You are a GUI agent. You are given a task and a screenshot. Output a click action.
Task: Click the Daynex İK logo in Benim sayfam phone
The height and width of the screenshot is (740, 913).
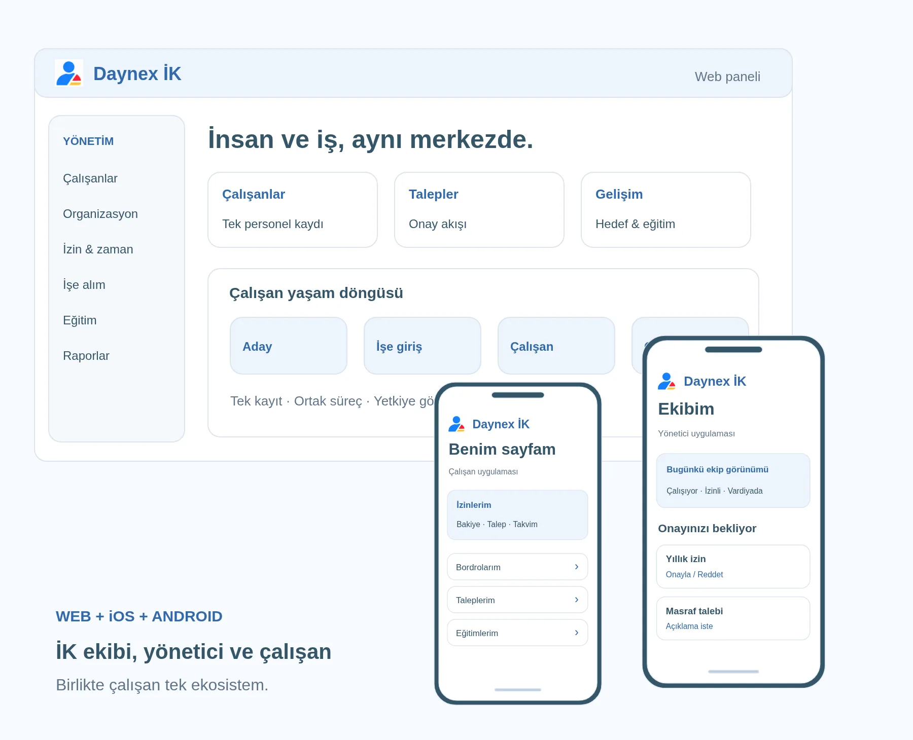pyautogui.click(x=456, y=424)
